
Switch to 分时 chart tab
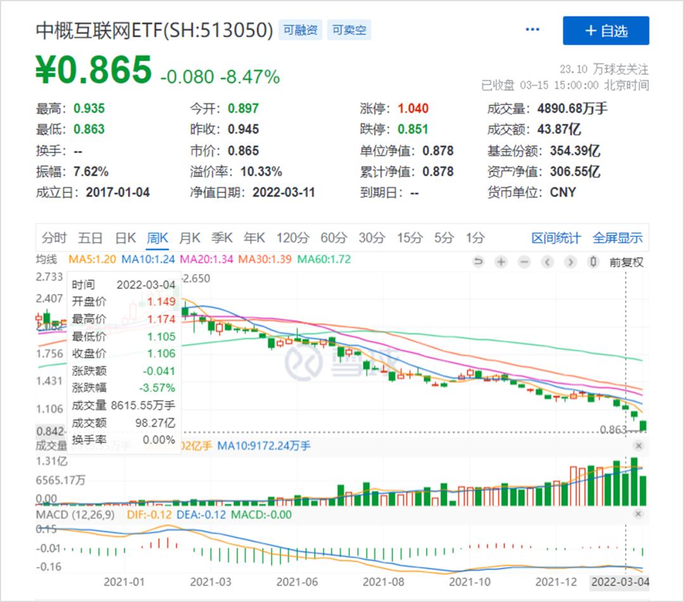(x=54, y=238)
